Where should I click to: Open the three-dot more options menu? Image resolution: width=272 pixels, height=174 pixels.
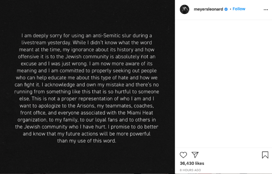pyautogui.click(x=265, y=10)
